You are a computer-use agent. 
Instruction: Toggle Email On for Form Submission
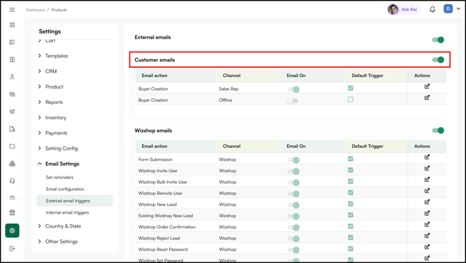coord(294,160)
